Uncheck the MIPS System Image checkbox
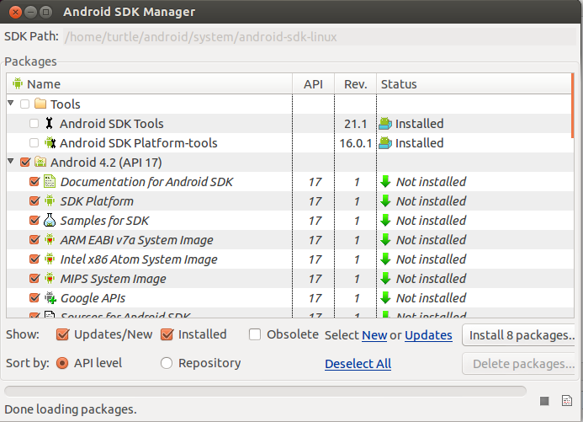583x422 pixels. coord(34,279)
